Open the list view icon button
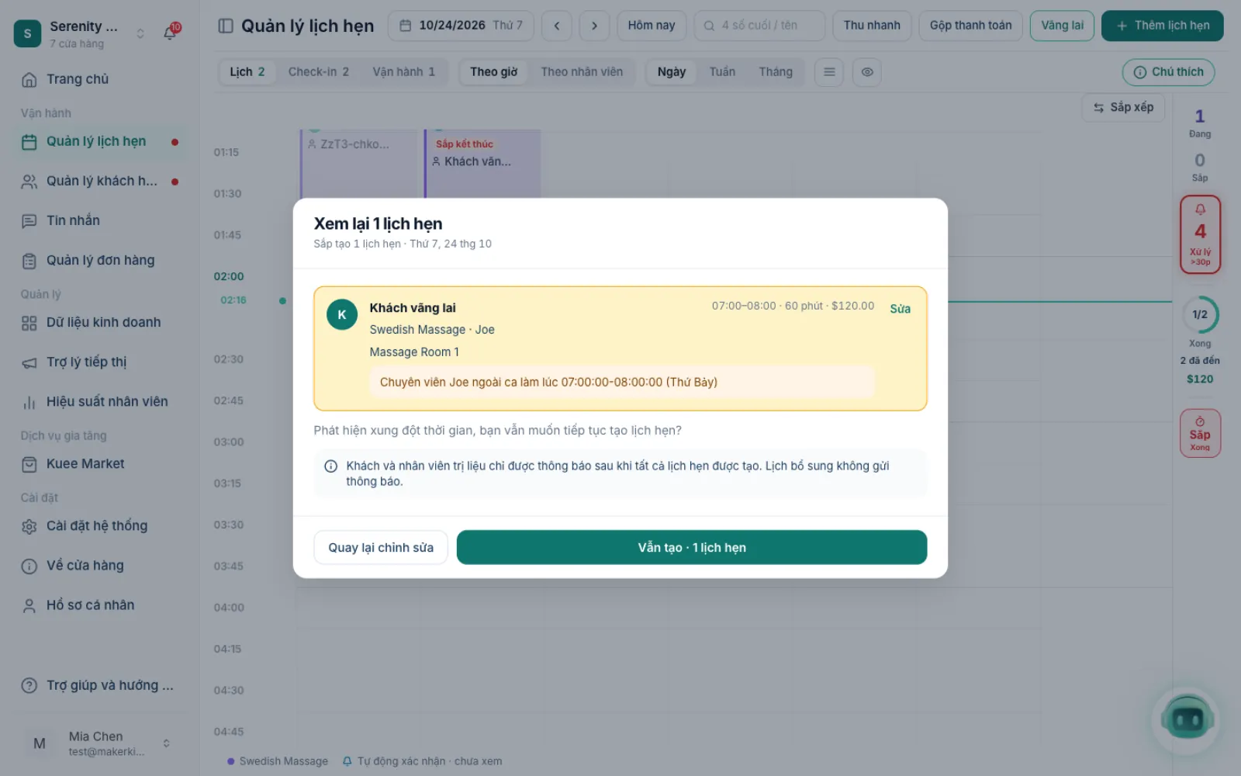The height and width of the screenshot is (776, 1241). pyautogui.click(x=829, y=72)
